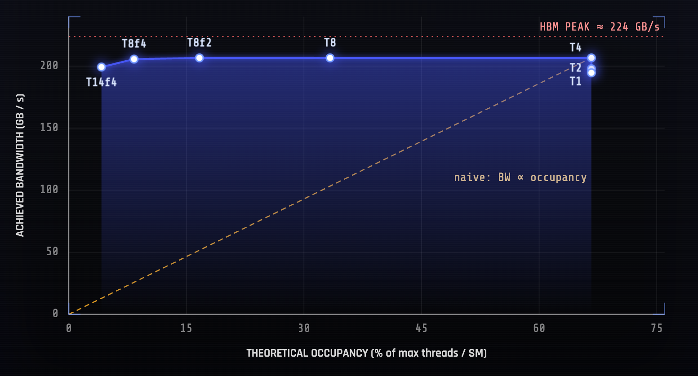Click the T8f2 data point marker
This screenshot has height=376, width=698.
click(x=200, y=58)
